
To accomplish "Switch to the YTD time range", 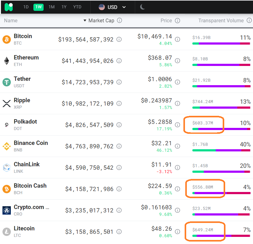I will point(77,7).
